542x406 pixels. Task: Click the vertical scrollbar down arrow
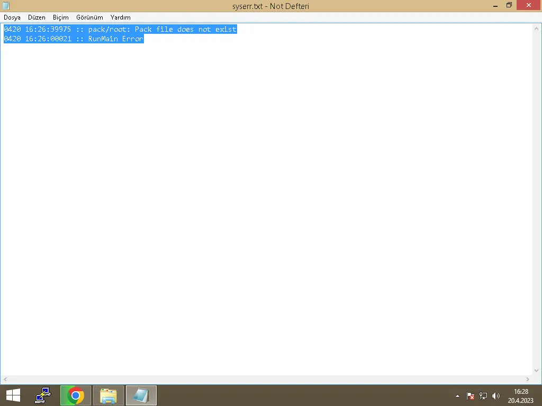coord(537,371)
